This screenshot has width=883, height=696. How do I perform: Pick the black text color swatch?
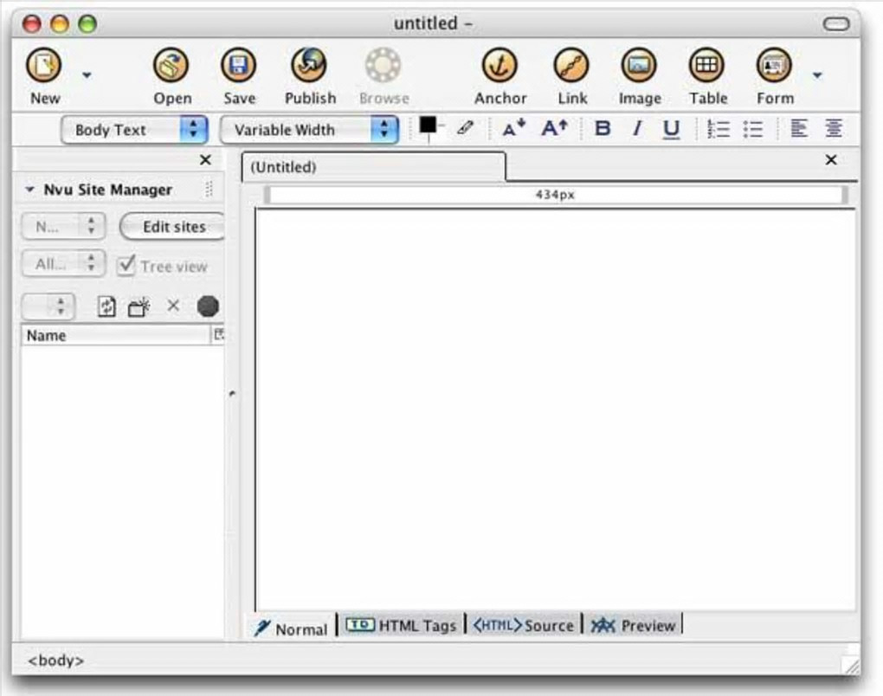pos(428,125)
